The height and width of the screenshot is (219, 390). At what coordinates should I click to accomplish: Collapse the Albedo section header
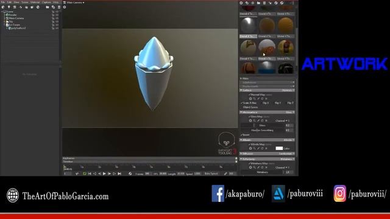(x=268, y=140)
